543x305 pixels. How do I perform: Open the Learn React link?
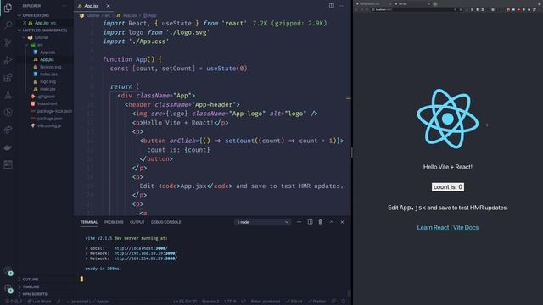[x=433, y=228]
